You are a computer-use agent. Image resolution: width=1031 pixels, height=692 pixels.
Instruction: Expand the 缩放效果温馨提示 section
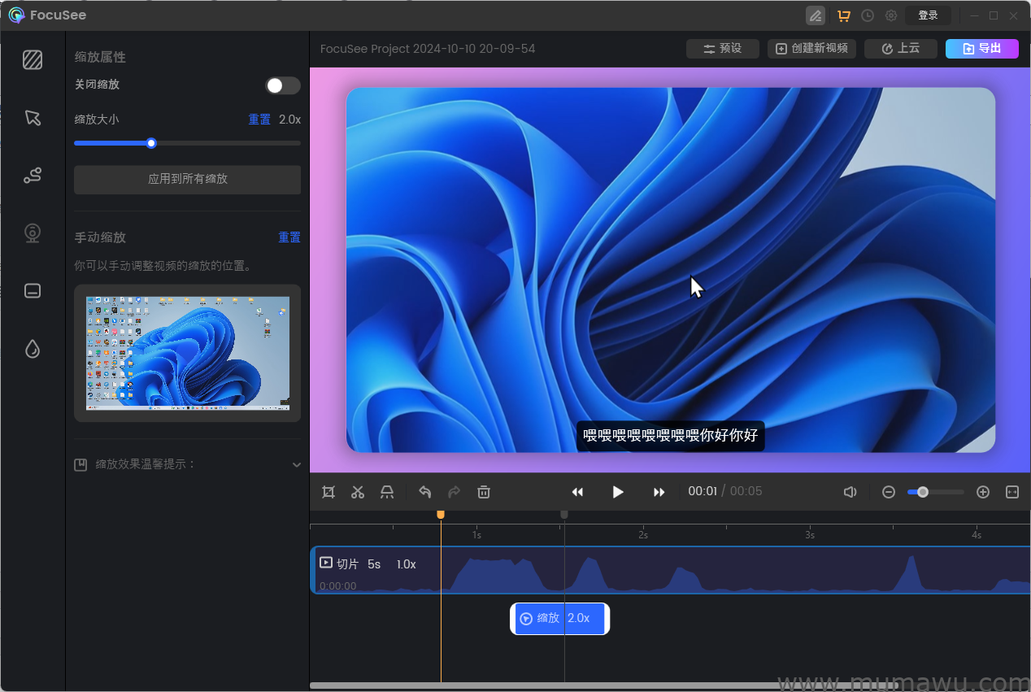(297, 464)
